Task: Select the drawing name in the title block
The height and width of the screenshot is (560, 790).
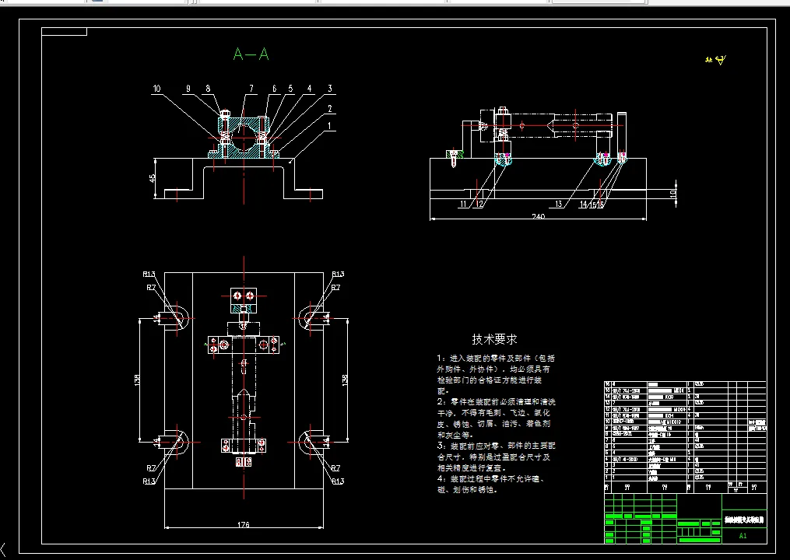Action: [x=744, y=520]
